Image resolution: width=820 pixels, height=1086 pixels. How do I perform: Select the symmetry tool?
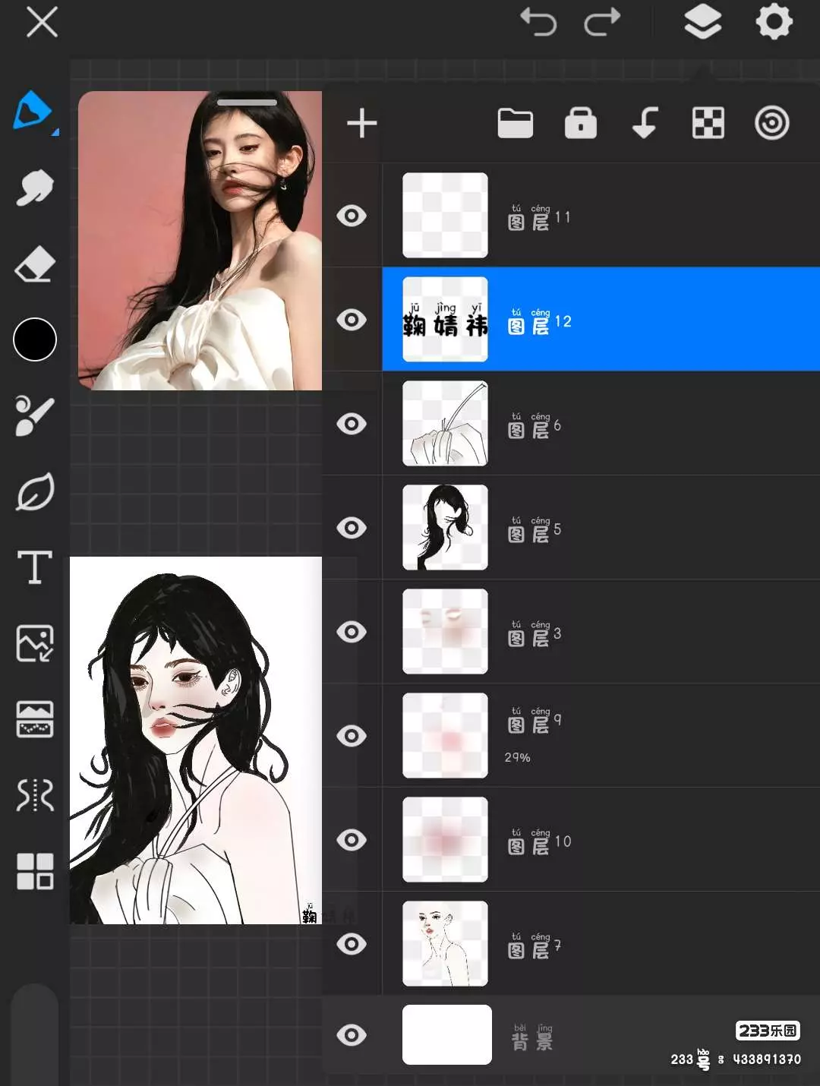click(x=35, y=795)
